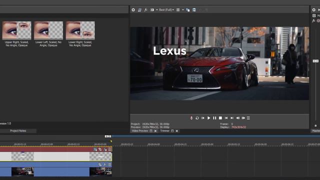Stop playback in transport bar

[x=220, y=118]
